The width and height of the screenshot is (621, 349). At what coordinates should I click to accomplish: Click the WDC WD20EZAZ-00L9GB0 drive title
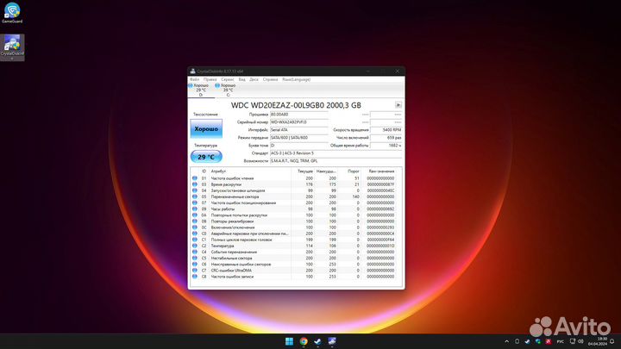pos(296,105)
